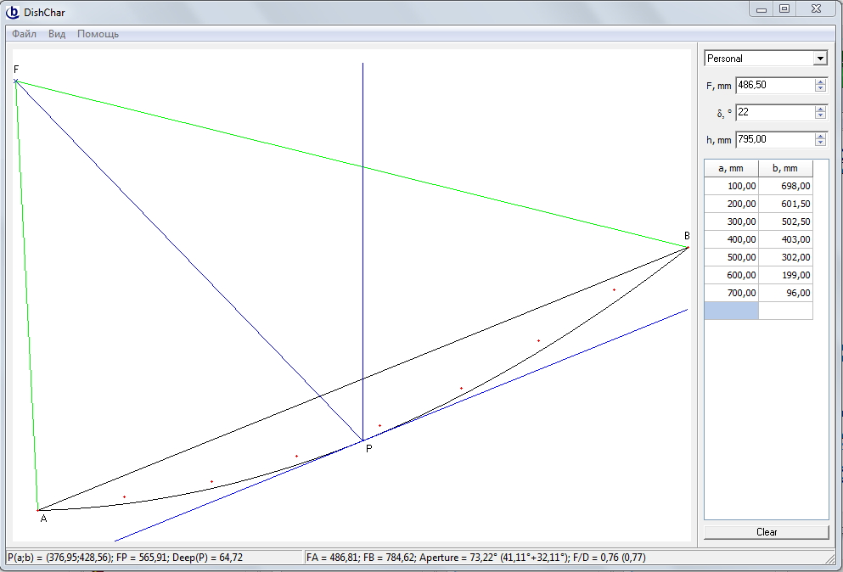This screenshot has width=843, height=572.
Task: Expand the Personal preset dropdown
Action: (x=820, y=58)
